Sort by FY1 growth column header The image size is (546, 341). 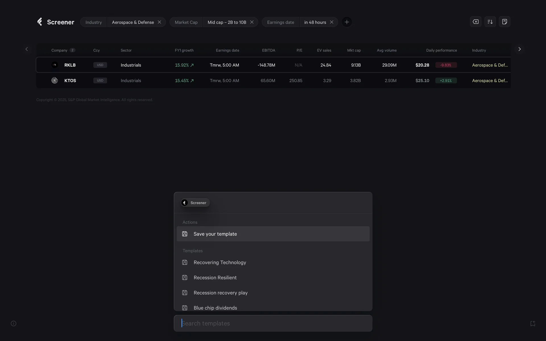pos(184,50)
